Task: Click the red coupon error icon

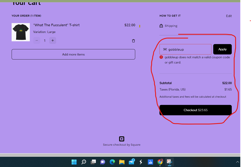Action: (161, 57)
